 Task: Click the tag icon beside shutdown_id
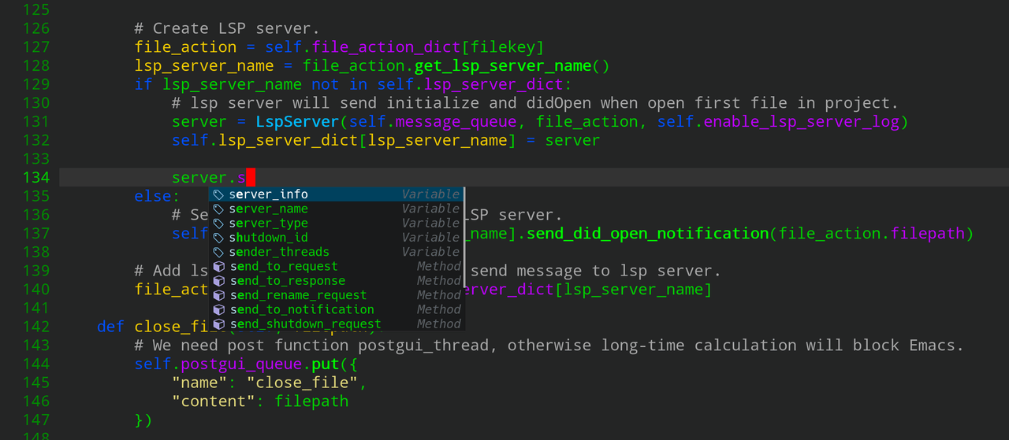(x=218, y=238)
